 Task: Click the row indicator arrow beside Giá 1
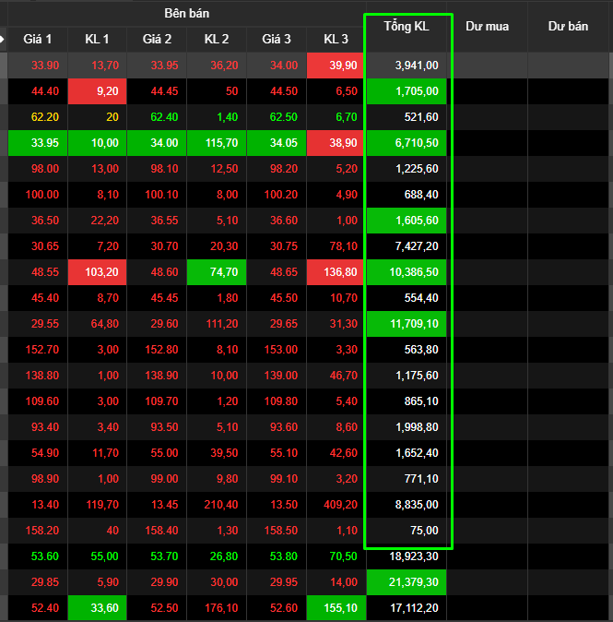3,40
